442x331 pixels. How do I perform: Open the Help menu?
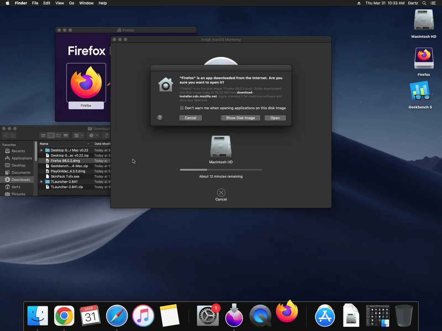pyautogui.click(x=102, y=3)
